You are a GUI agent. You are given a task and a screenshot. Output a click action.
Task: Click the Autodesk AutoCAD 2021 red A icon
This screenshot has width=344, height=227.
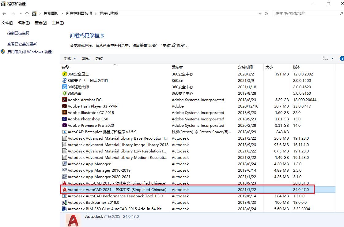point(65,189)
